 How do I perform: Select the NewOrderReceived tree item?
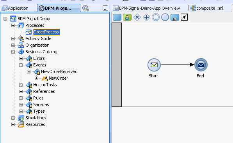pyautogui.click(x=59, y=71)
